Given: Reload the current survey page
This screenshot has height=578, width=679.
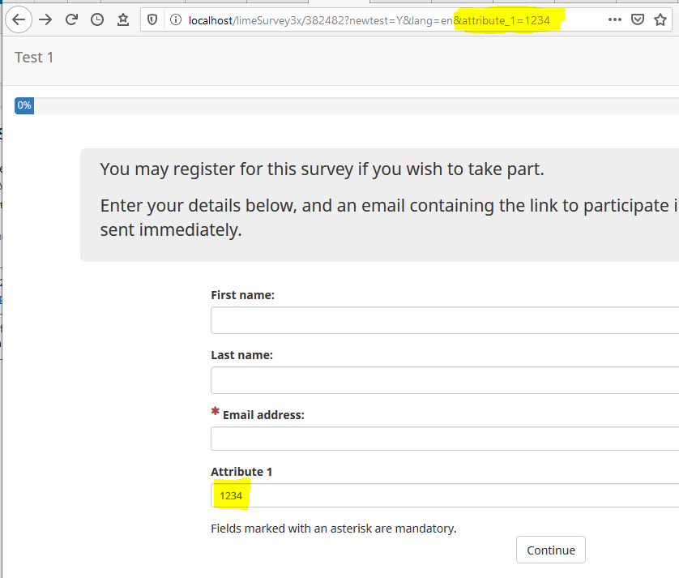Looking at the screenshot, I should (71, 19).
